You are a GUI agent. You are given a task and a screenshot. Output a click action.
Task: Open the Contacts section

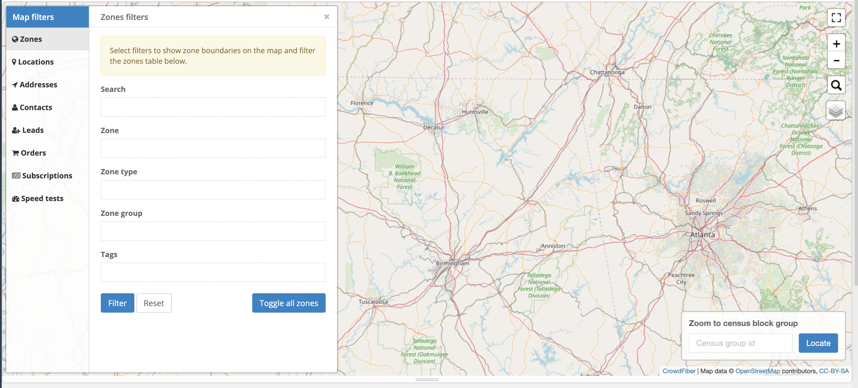[36, 107]
